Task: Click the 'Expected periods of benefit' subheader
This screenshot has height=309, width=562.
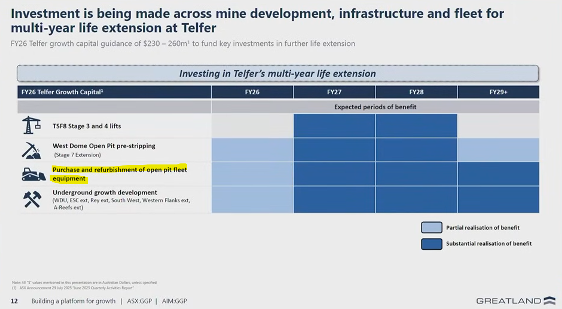Action: (375, 107)
